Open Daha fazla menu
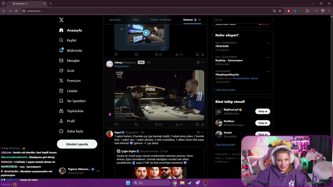 pos(71,131)
